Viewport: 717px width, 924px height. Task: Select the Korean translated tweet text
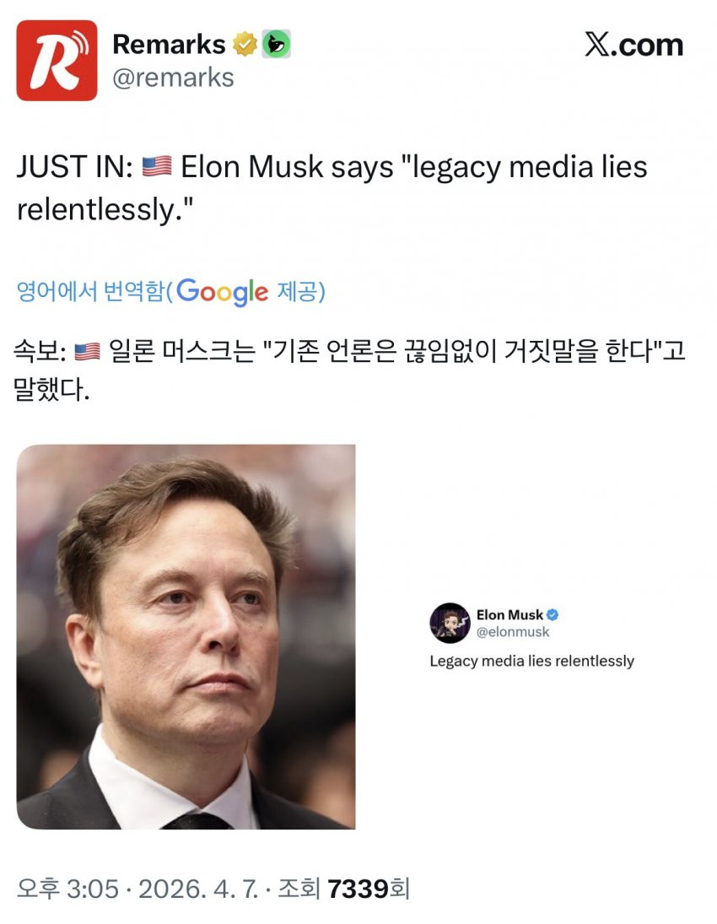click(349, 370)
